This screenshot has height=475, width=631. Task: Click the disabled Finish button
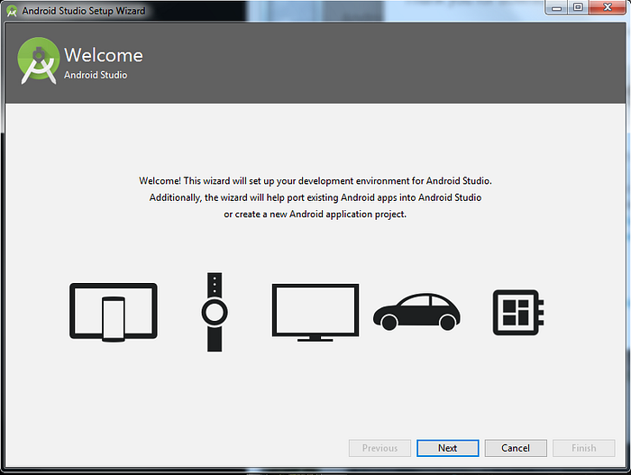tap(583, 448)
